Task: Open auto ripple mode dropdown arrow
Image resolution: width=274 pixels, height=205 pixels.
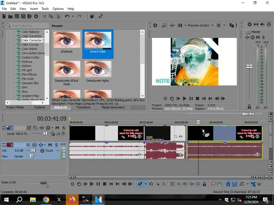Action: pyautogui.click(x=248, y=184)
